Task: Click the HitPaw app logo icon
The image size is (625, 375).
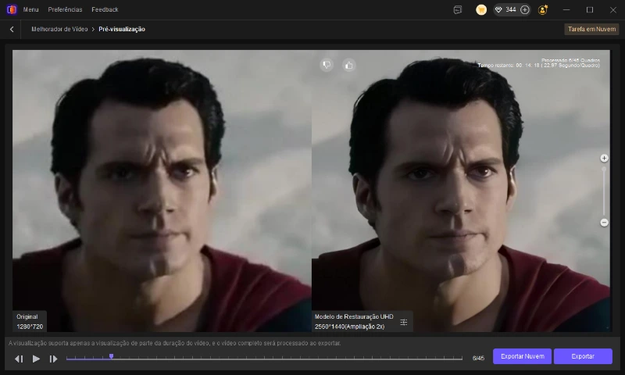Action: point(12,9)
